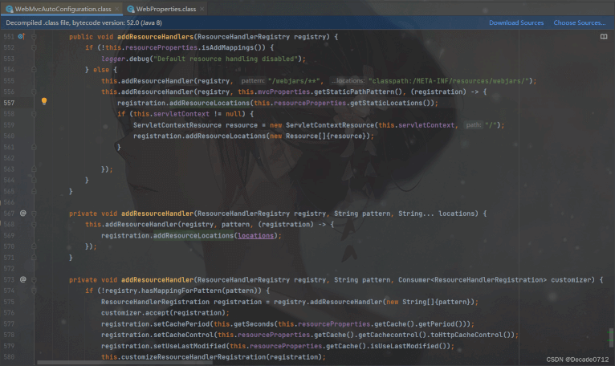615x366 pixels.
Task: Click the horizontal scrollbar at editor bottom
Action: tap(124, 363)
